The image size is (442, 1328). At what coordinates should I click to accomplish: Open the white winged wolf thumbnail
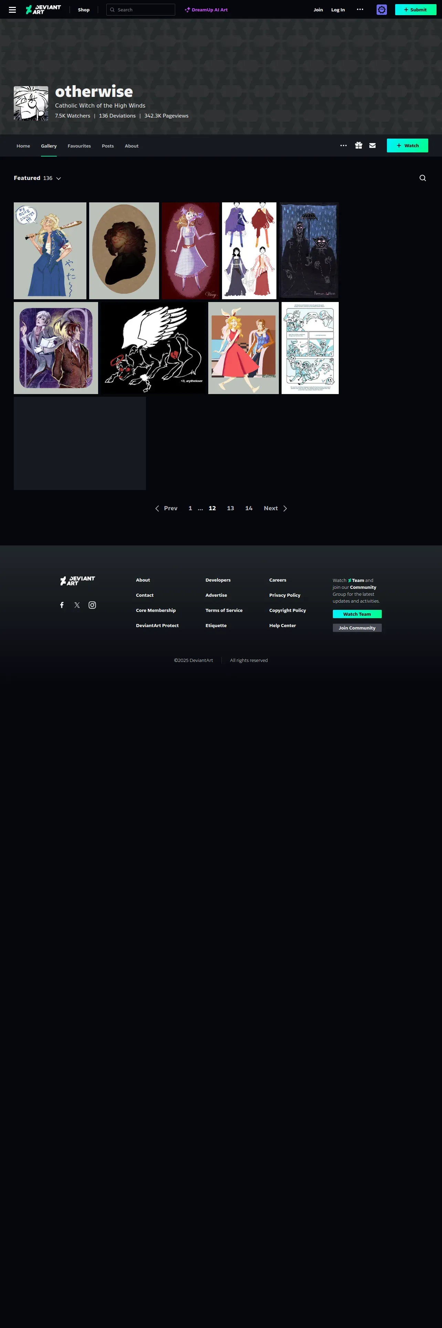coord(153,349)
